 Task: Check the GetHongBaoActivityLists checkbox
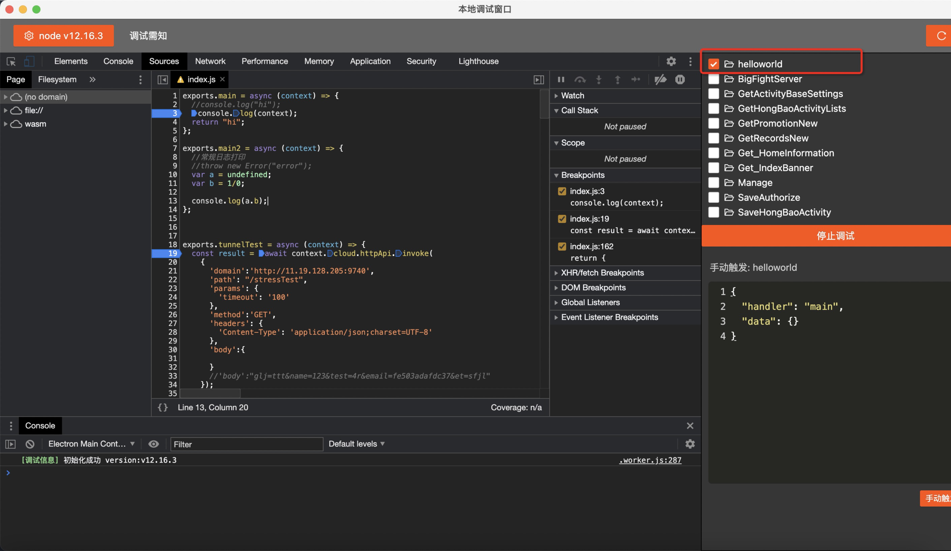tap(714, 109)
